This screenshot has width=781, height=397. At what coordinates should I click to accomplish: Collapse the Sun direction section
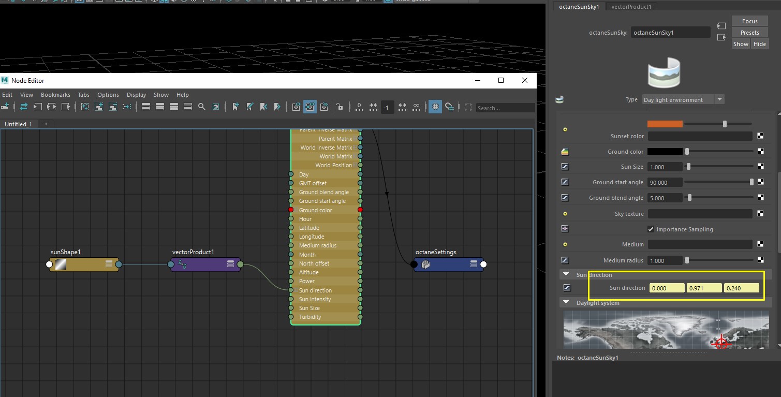pyautogui.click(x=567, y=275)
